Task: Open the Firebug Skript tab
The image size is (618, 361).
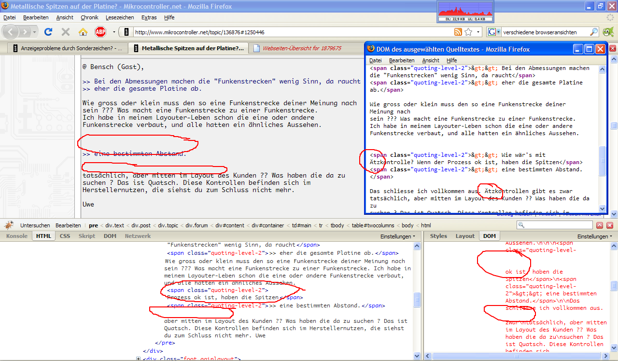Action: (x=87, y=236)
